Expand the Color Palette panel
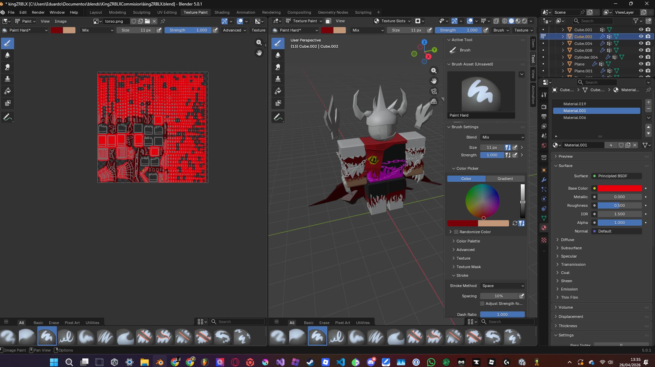 pyautogui.click(x=468, y=241)
